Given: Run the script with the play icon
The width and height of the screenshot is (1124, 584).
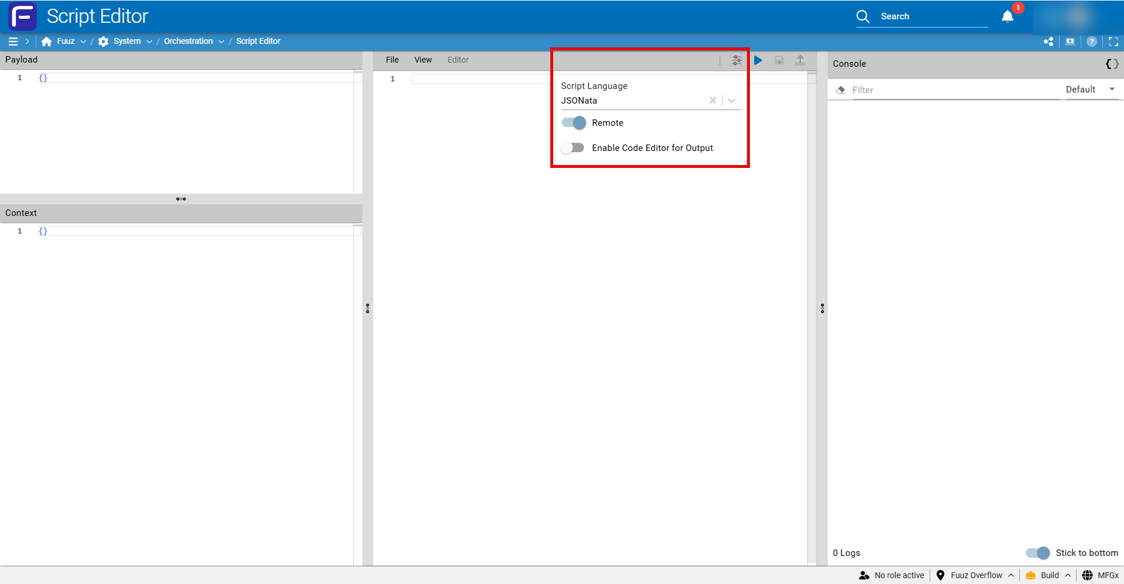Looking at the screenshot, I should point(758,60).
